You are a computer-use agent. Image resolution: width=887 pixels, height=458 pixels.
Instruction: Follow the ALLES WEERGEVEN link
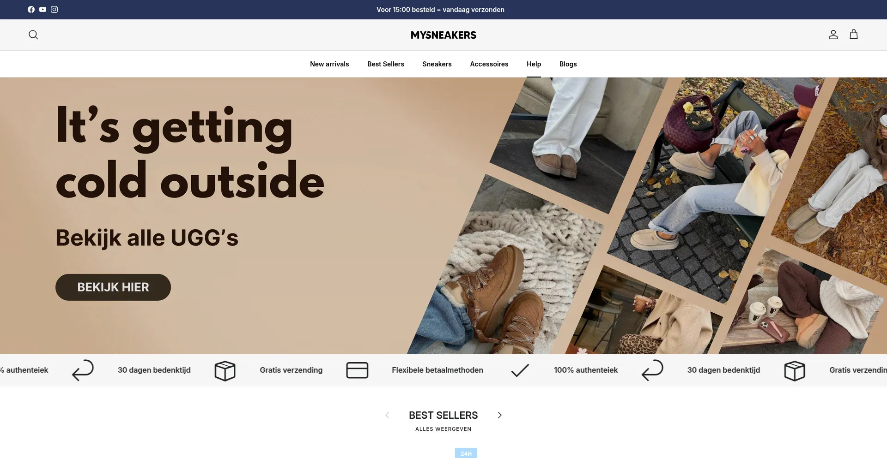[443, 429]
